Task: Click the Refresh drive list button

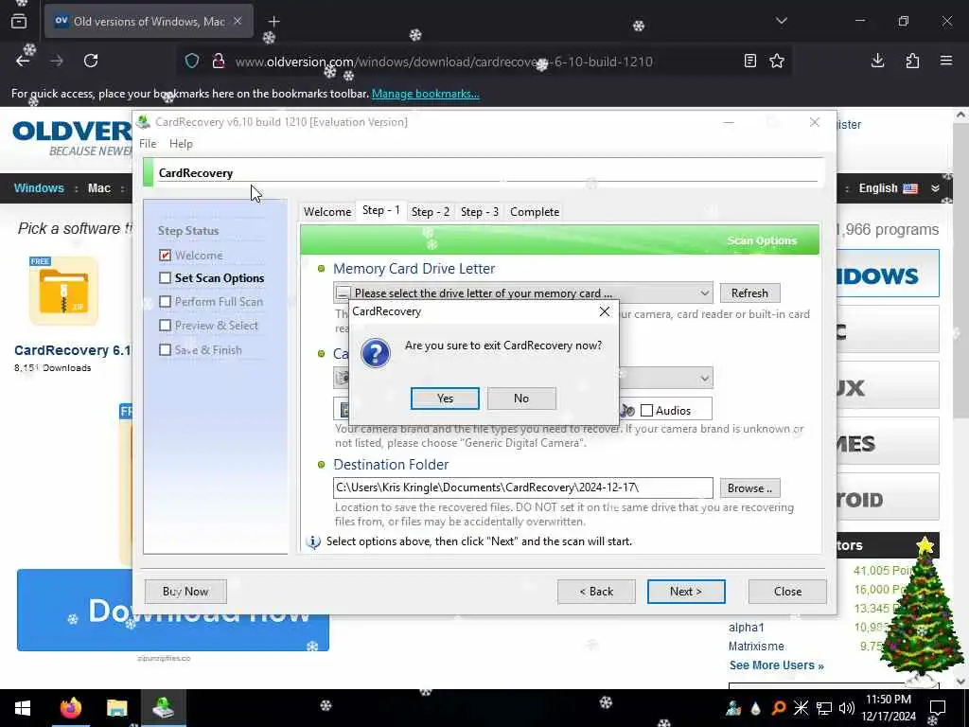Action: pos(749,293)
